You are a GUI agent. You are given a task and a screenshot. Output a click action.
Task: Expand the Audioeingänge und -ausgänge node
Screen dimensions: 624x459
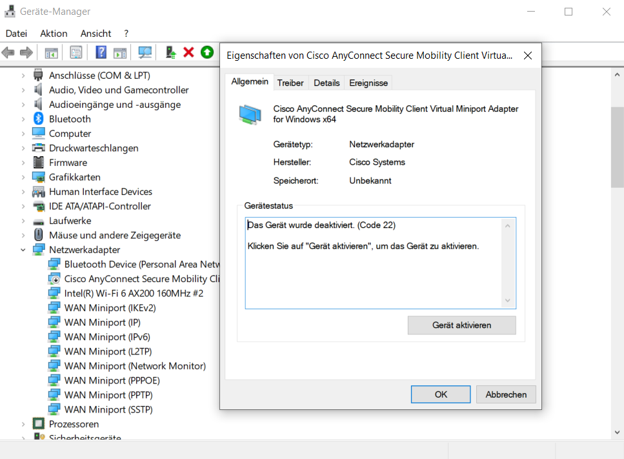[23, 105]
